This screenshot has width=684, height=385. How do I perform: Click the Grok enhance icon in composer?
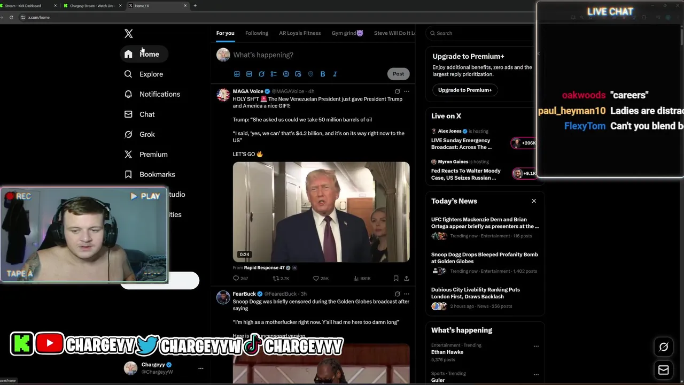point(261,74)
